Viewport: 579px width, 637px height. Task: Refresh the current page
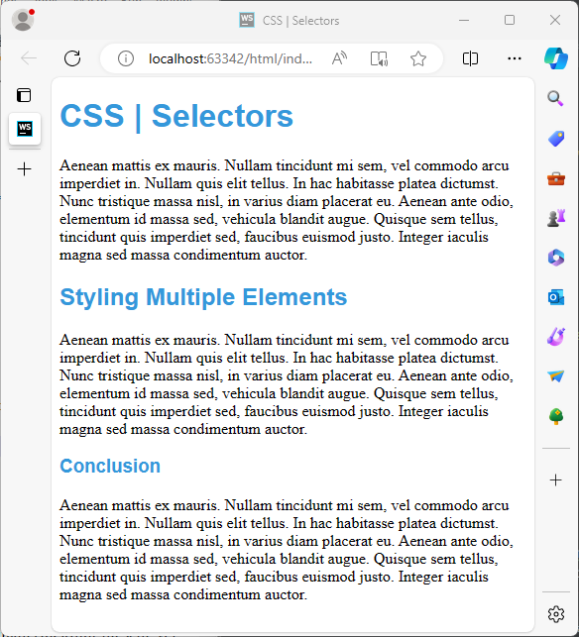[72, 58]
